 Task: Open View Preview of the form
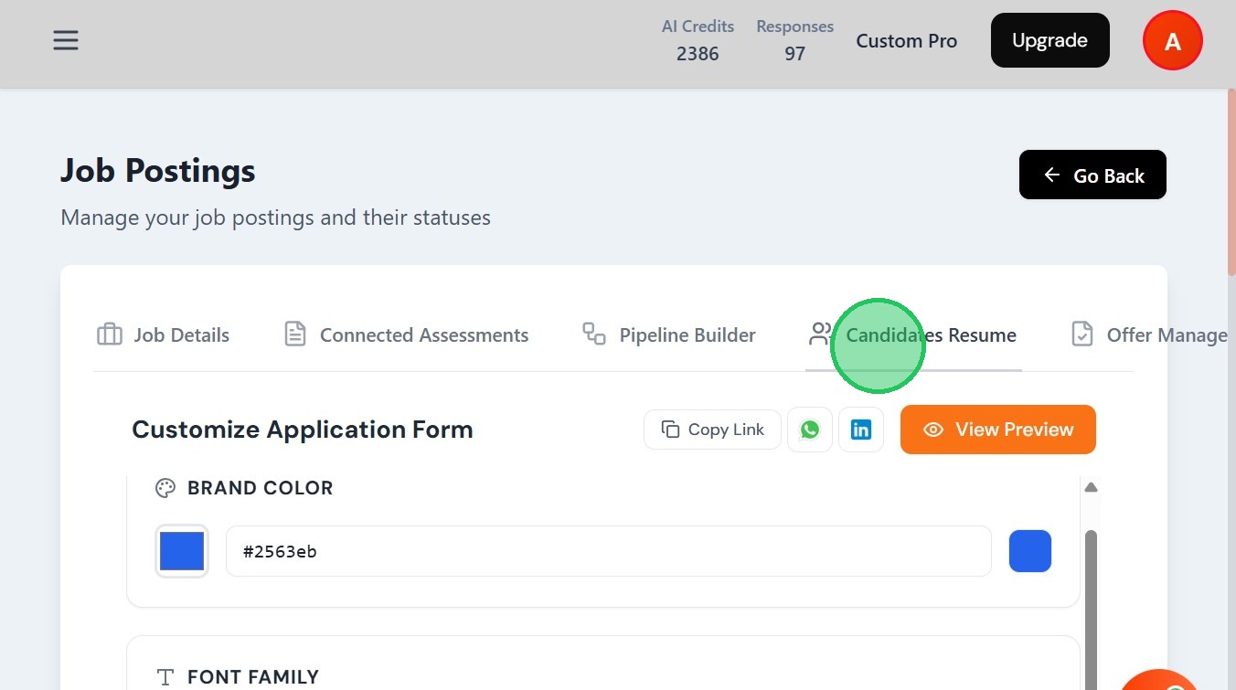point(997,430)
